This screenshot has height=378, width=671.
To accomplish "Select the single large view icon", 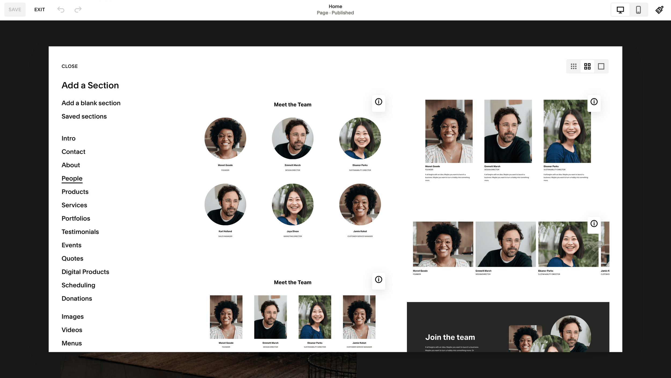I will coord(601,66).
